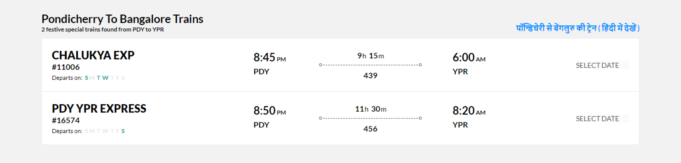This screenshot has height=163, width=681.
Task: Open the PDY YPR EXPRESS train title
Action: pos(99,108)
